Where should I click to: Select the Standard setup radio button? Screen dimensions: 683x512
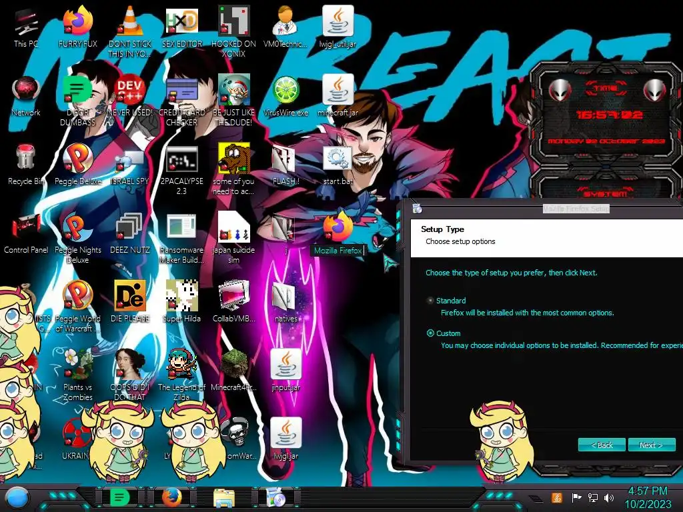pyautogui.click(x=430, y=301)
